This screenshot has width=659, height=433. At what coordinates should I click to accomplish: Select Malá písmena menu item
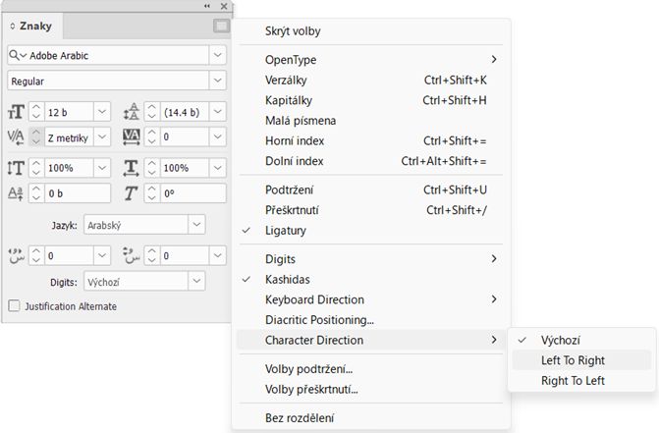[x=370, y=121]
